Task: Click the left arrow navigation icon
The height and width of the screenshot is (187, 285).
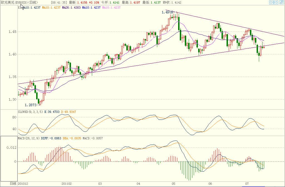Action: pyautogui.click(x=271, y=2)
